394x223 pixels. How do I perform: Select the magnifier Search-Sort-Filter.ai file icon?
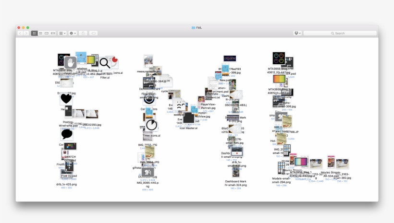[105, 62]
